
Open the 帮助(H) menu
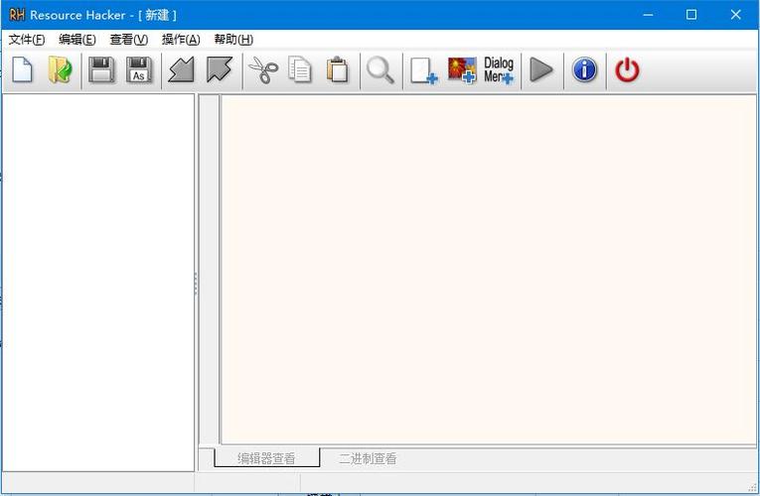pyautogui.click(x=233, y=40)
